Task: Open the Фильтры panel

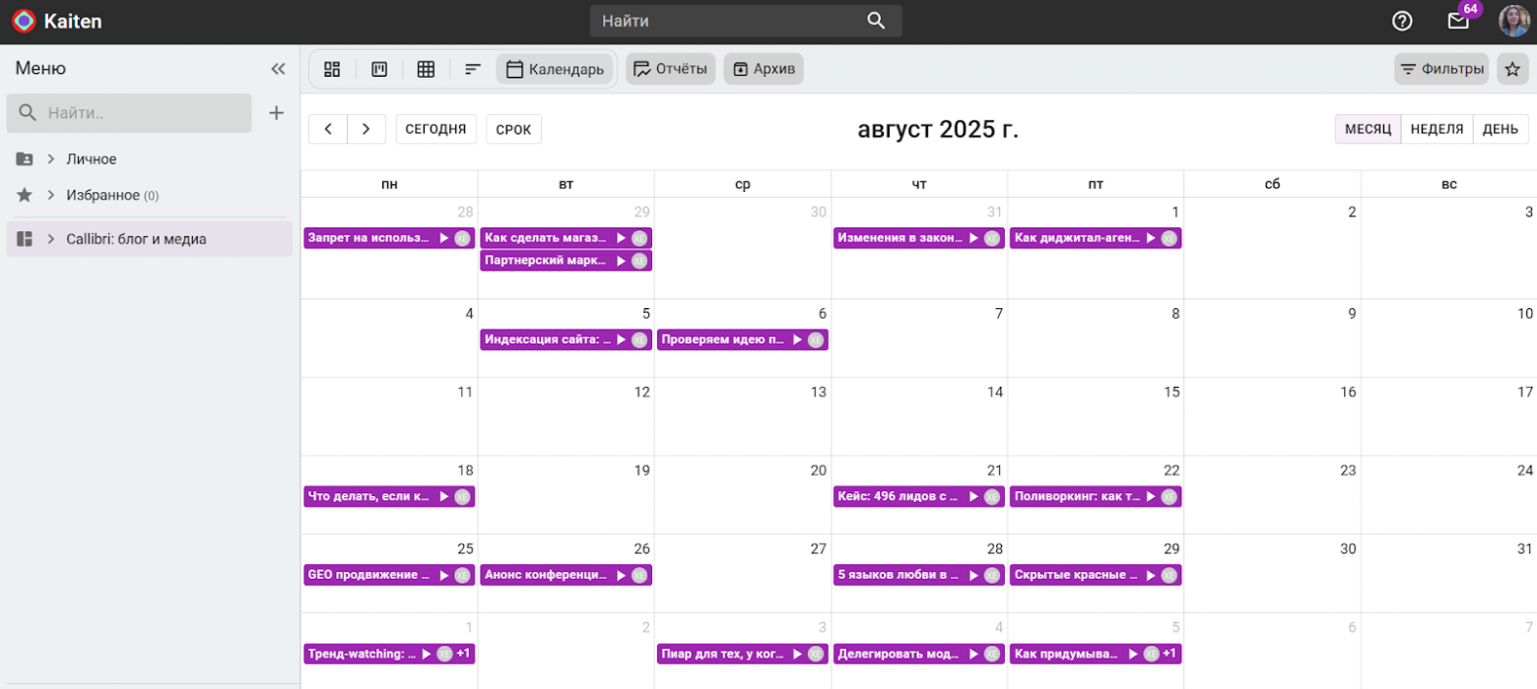Action: [x=1441, y=69]
